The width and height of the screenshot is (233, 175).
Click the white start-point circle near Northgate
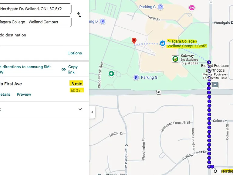tap(215, 171)
